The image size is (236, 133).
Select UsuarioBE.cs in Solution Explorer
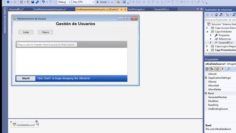225,43
